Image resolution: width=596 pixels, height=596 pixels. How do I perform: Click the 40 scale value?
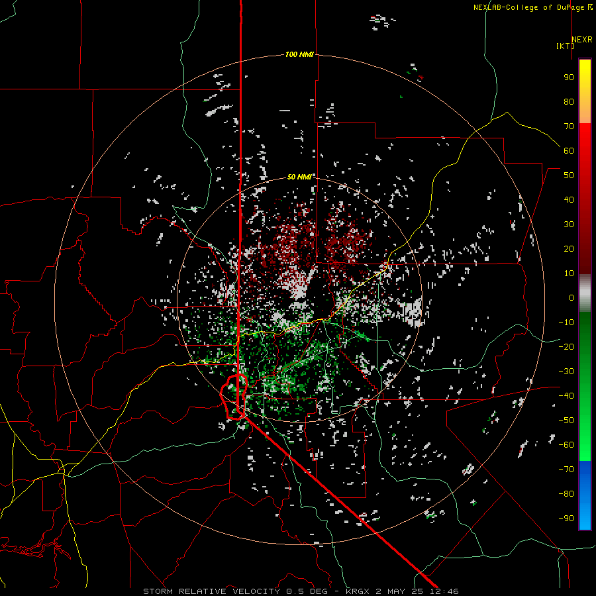[x=569, y=200]
